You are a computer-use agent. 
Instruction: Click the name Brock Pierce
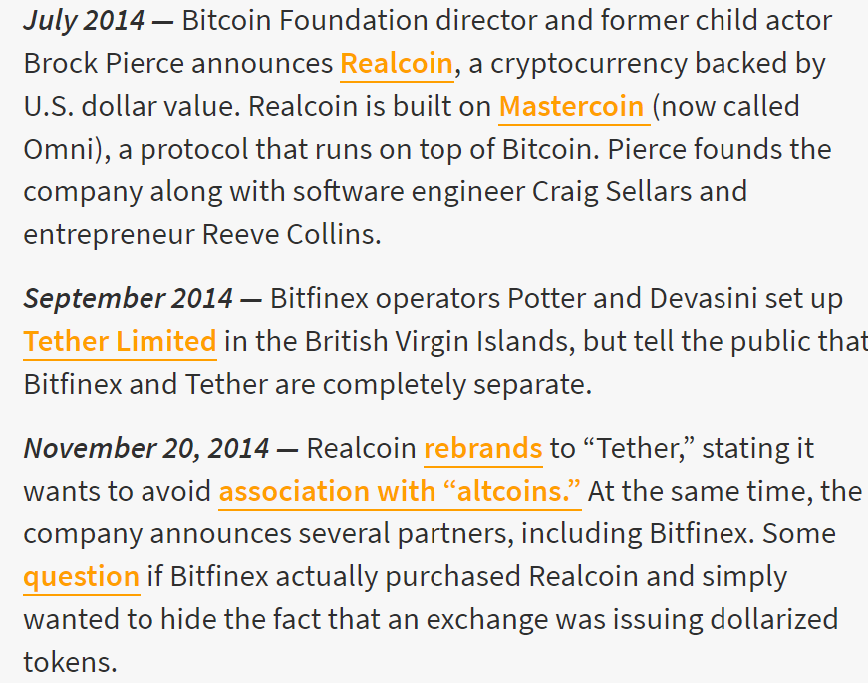point(104,63)
